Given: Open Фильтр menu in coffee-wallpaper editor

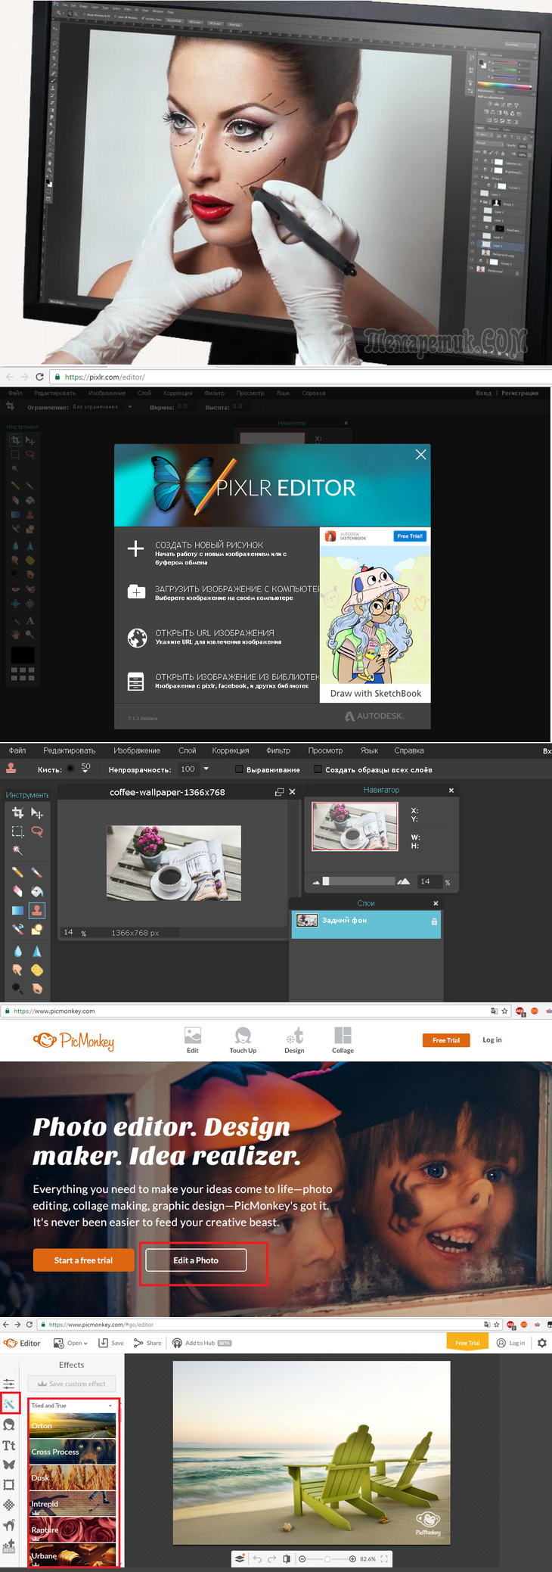Looking at the screenshot, I should point(278,750).
